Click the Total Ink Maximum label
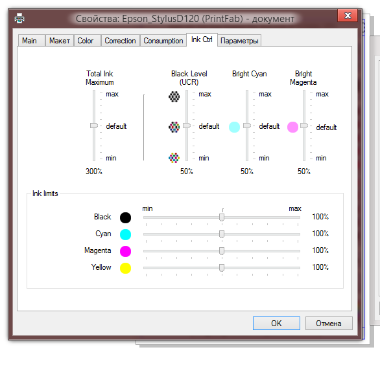The height and width of the screenshot is (365, 380). [100, 78]
